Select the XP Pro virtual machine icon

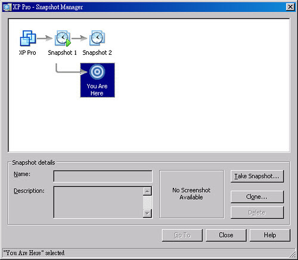28,38
